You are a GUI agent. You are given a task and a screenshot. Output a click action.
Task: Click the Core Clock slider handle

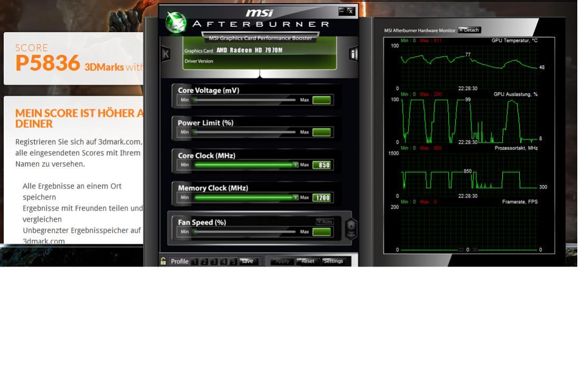(296, 165)
